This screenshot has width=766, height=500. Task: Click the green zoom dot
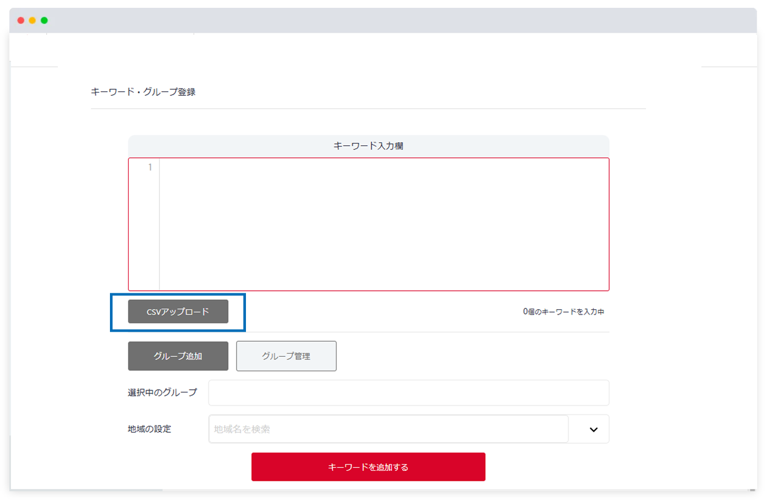[x=45, y=20]
